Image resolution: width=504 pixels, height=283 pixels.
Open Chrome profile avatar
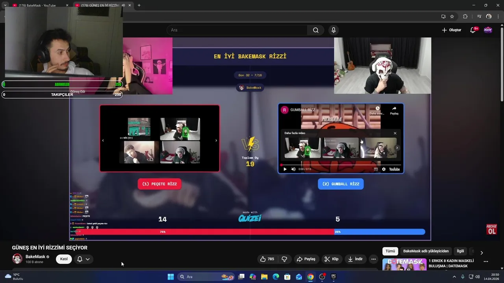pos(489,17)
